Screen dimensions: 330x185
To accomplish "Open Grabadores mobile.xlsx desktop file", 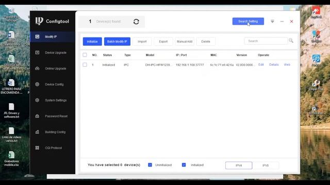I will 11,159.
